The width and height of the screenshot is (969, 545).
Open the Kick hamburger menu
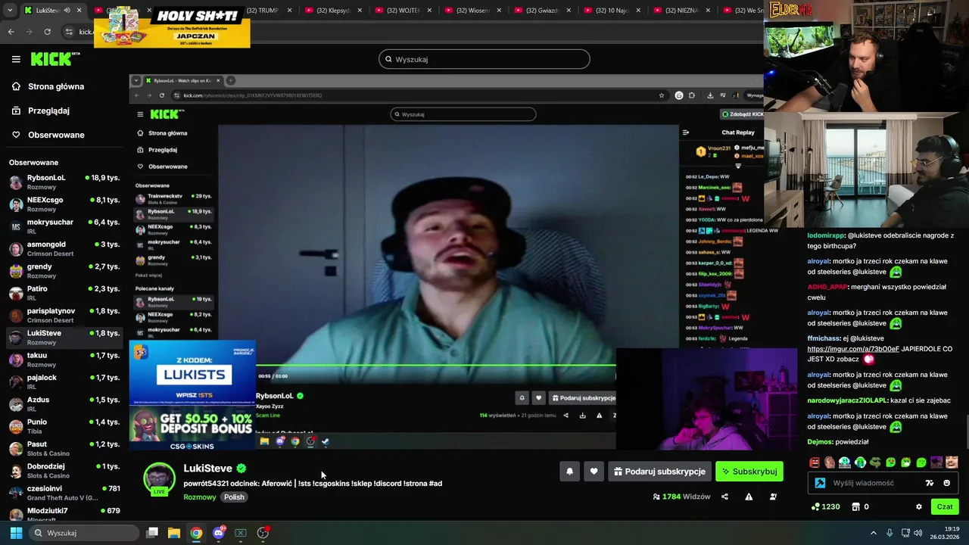click(x=16, y=59)
